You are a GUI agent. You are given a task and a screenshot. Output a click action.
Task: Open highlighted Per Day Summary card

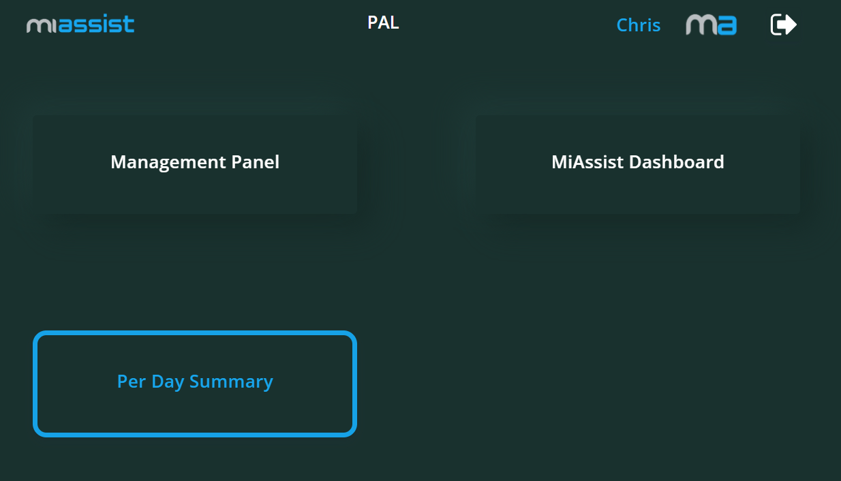coord(195,384)
